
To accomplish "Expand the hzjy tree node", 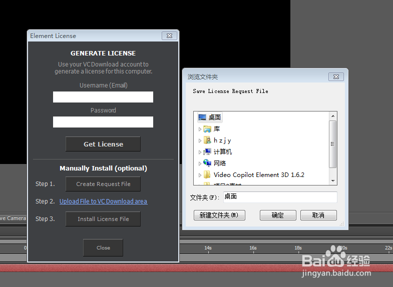I will [x=200, y=141].
